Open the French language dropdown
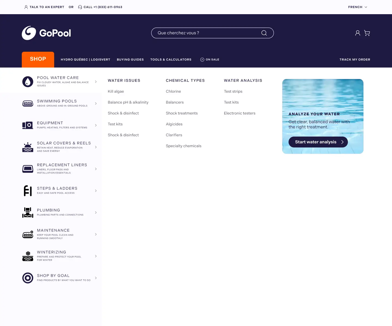 pos(357,7)
